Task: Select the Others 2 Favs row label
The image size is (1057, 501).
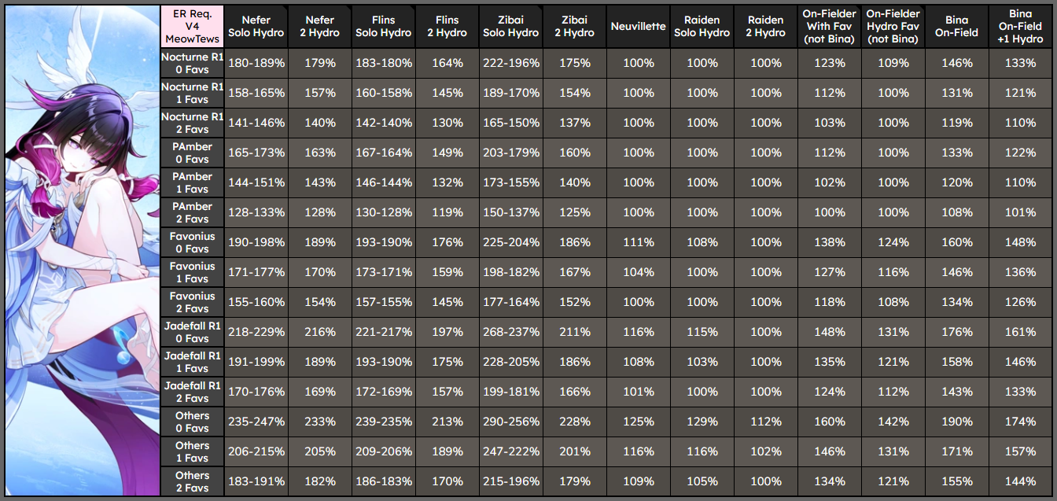Action: point(192,481)
